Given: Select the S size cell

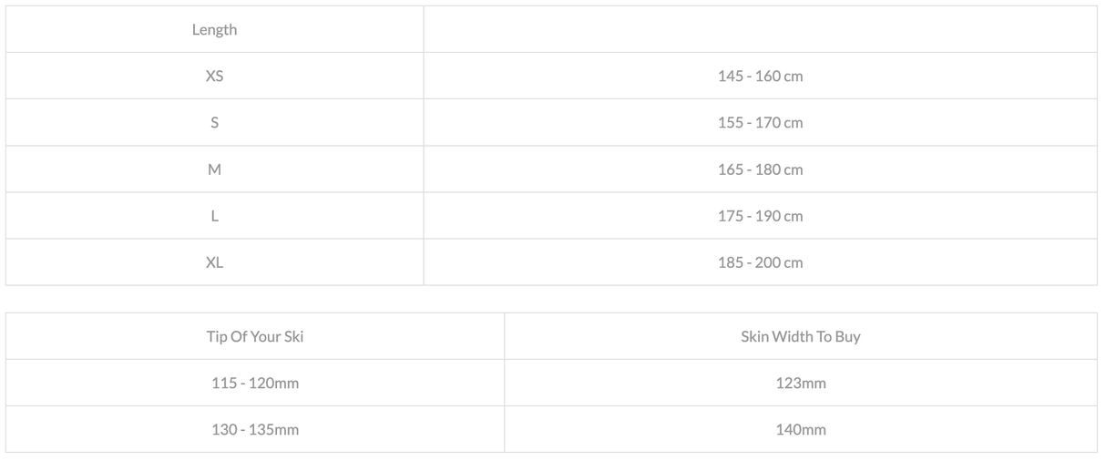Looking at the screenshot, I should tap(214, 122).
